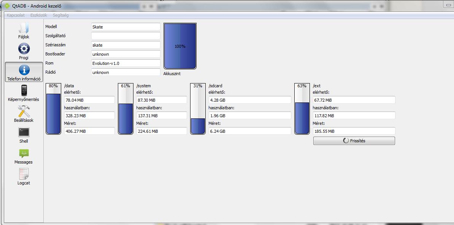Viewport: 454px width, 225px height.
Task: Click the /ext 63% usage bar
Action: (302, 109)
